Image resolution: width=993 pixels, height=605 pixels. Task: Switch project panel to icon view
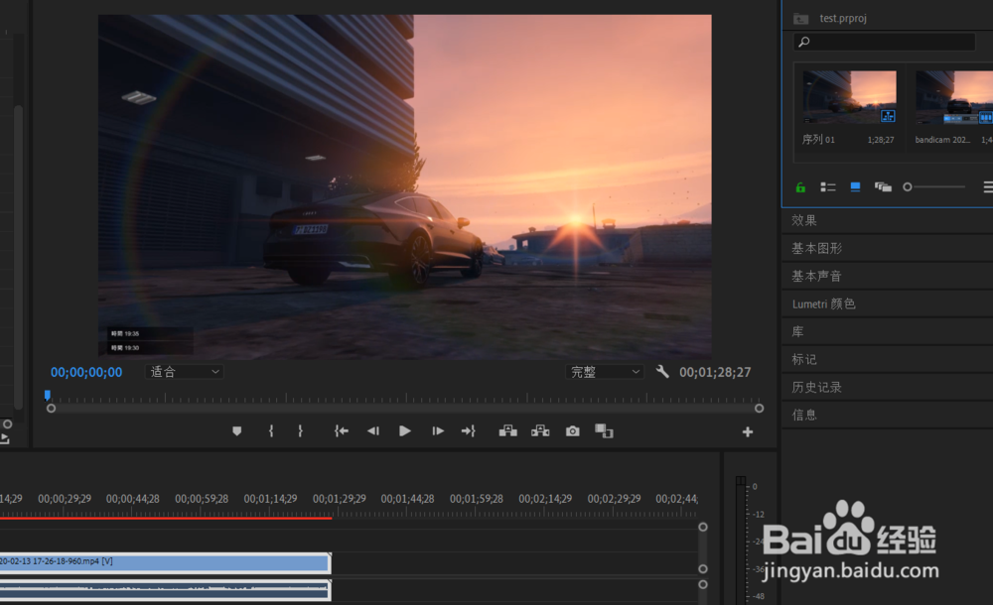855,186
